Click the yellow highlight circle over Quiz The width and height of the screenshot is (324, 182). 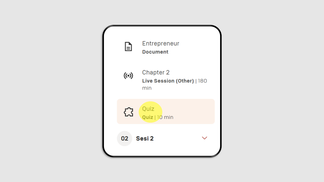click(150, 112)
